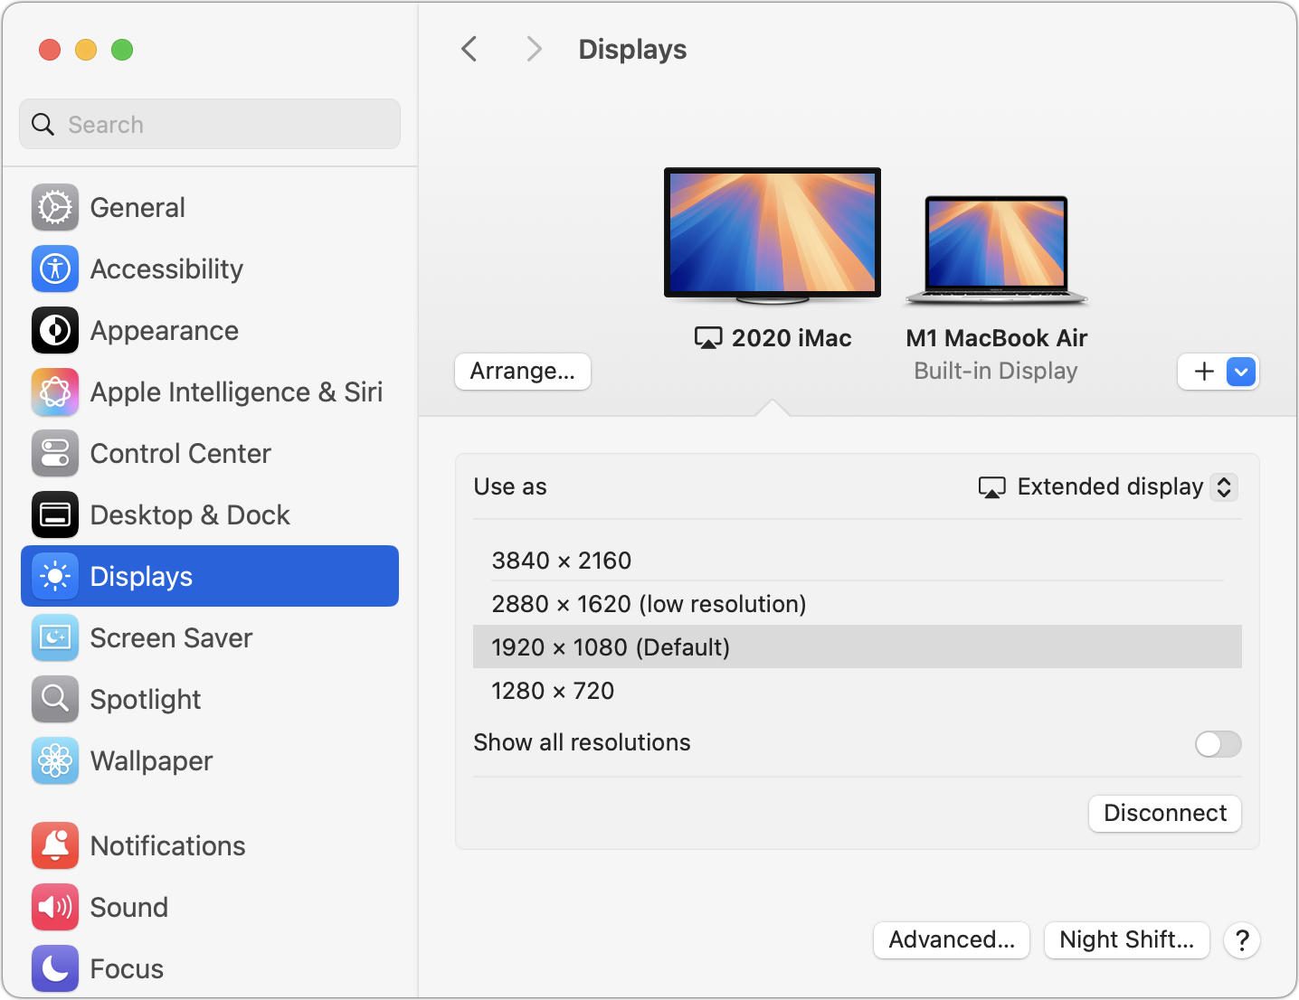This screenshot has height=1000, width=1299.
Task: Click the Search field in sidebar
Action: click(x=210, y=125)
